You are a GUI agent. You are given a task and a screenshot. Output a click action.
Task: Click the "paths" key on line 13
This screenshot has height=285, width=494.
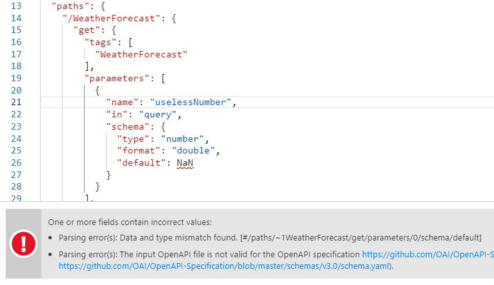coord(70,6)
